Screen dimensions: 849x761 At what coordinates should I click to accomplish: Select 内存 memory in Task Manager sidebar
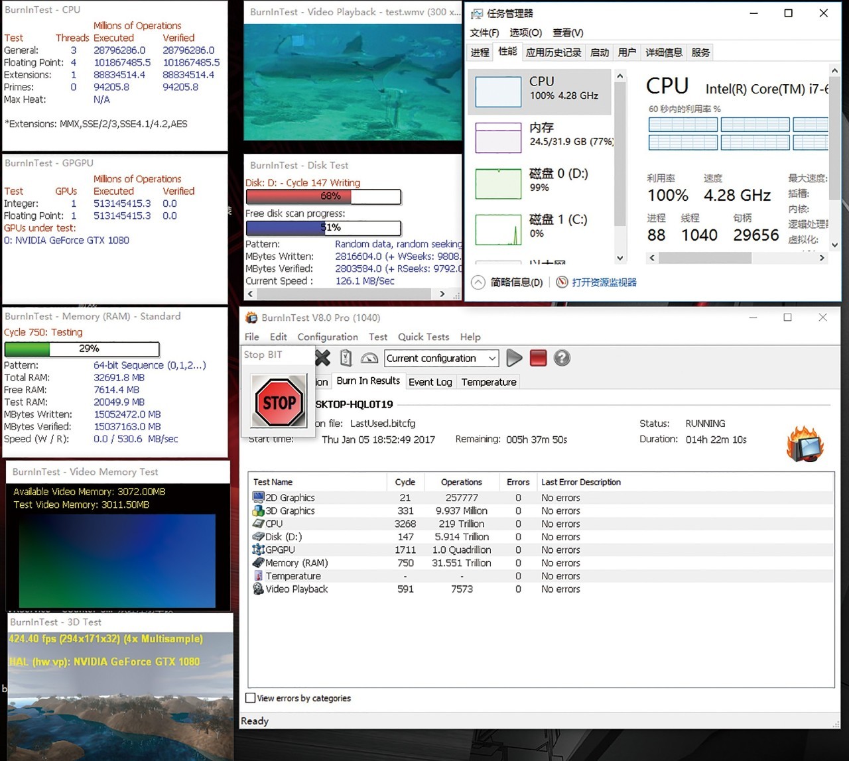click(x=541, y=135)
